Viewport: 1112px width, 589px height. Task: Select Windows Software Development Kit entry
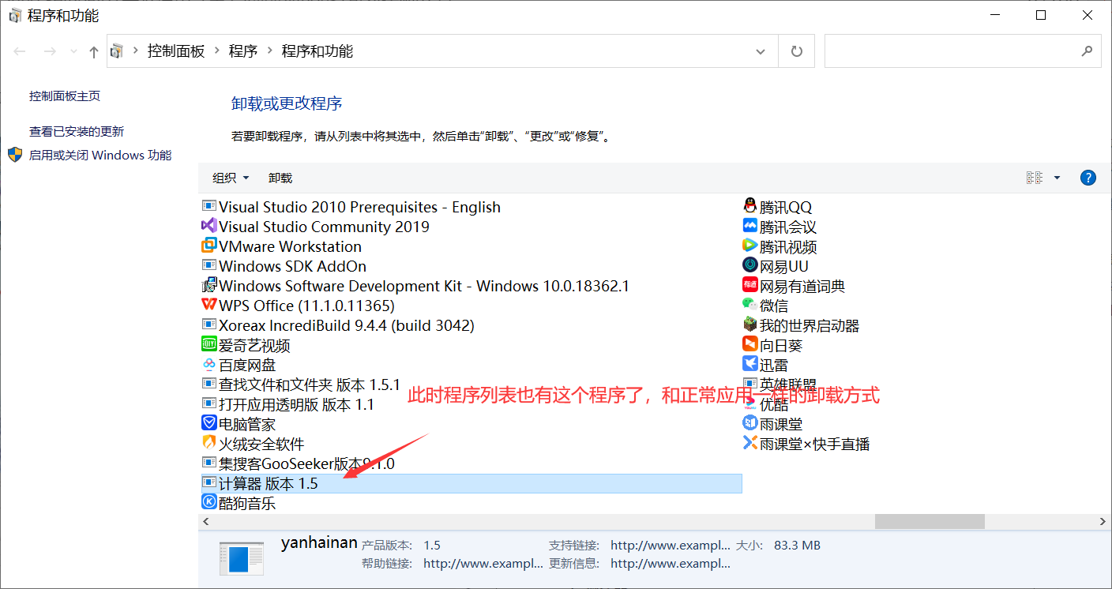pos(424,286)
